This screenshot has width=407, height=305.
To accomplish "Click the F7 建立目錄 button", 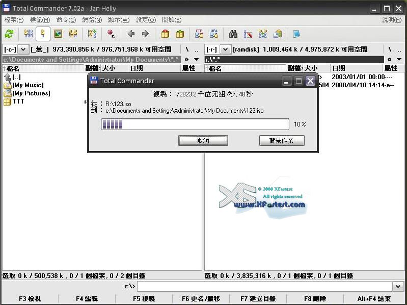I will click(x=258, y=299).
